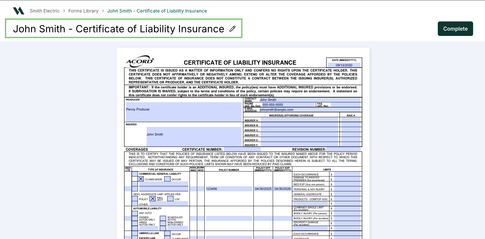Image resolution: width=485 pixels, height=239 pixels.
Task: Click the Property Damage limit amount field
Action: 347,223
